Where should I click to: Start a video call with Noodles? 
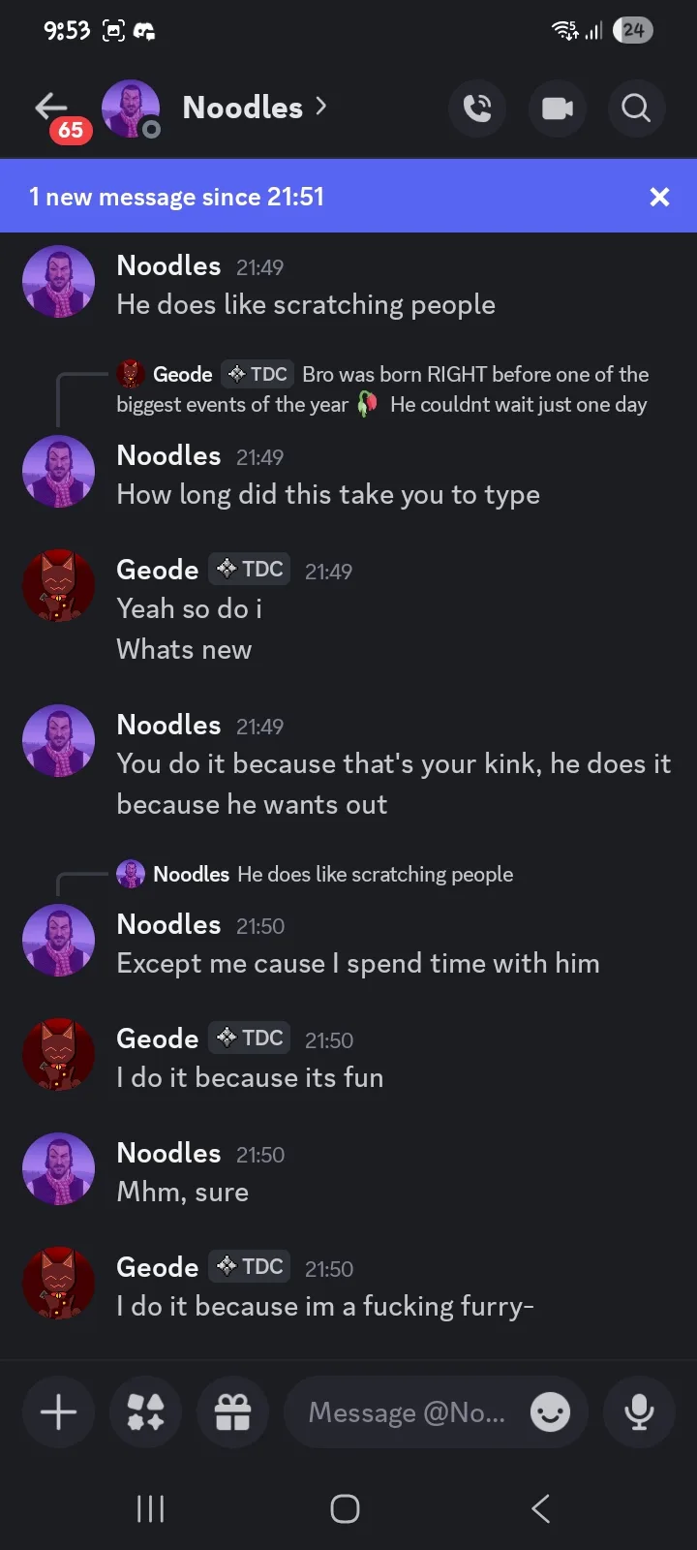point(557,108)
